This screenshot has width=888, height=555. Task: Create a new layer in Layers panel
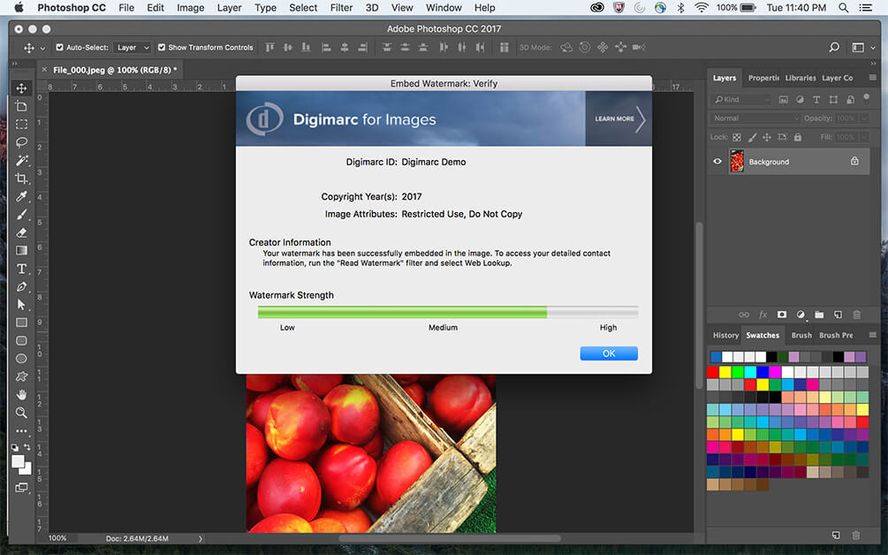(x=838, y=315)
